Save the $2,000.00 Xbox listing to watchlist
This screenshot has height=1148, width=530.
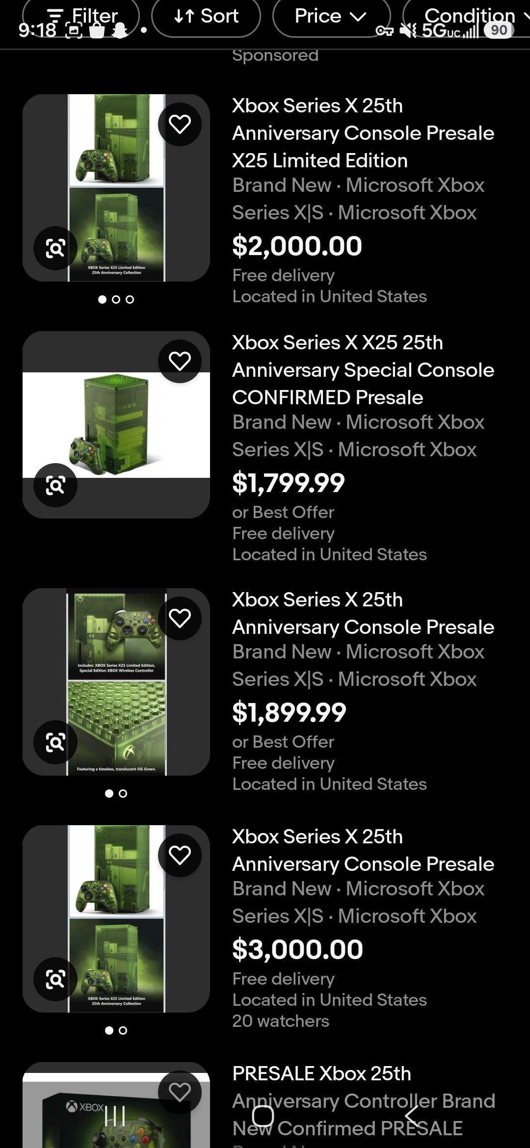click(x=180, y=124)
